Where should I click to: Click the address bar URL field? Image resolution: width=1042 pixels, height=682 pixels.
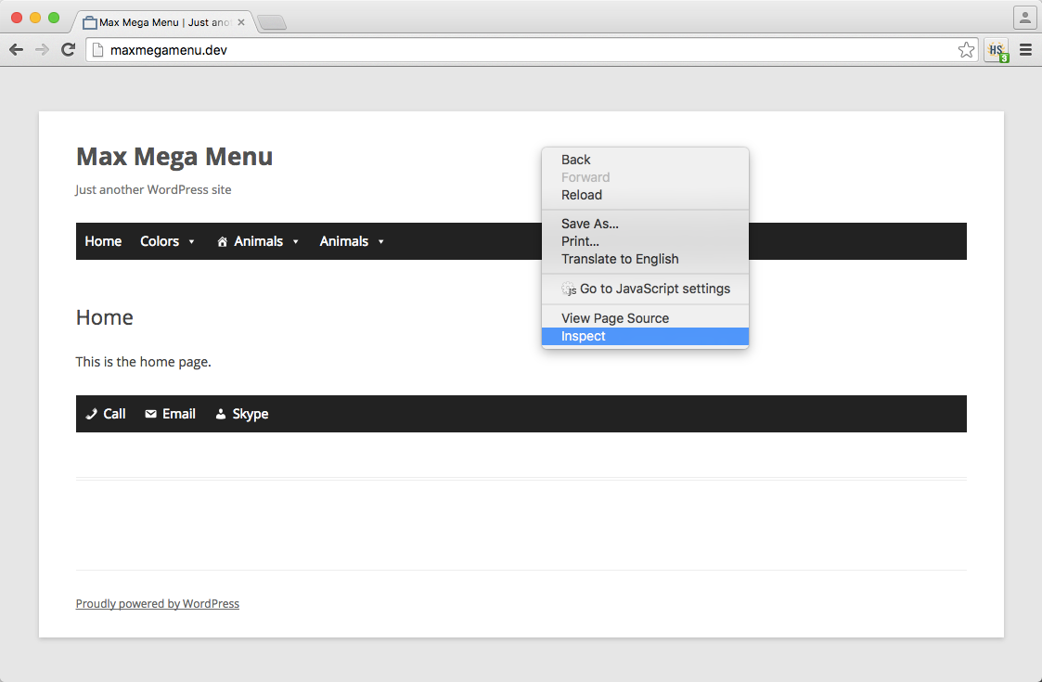(x=520, y=50)
